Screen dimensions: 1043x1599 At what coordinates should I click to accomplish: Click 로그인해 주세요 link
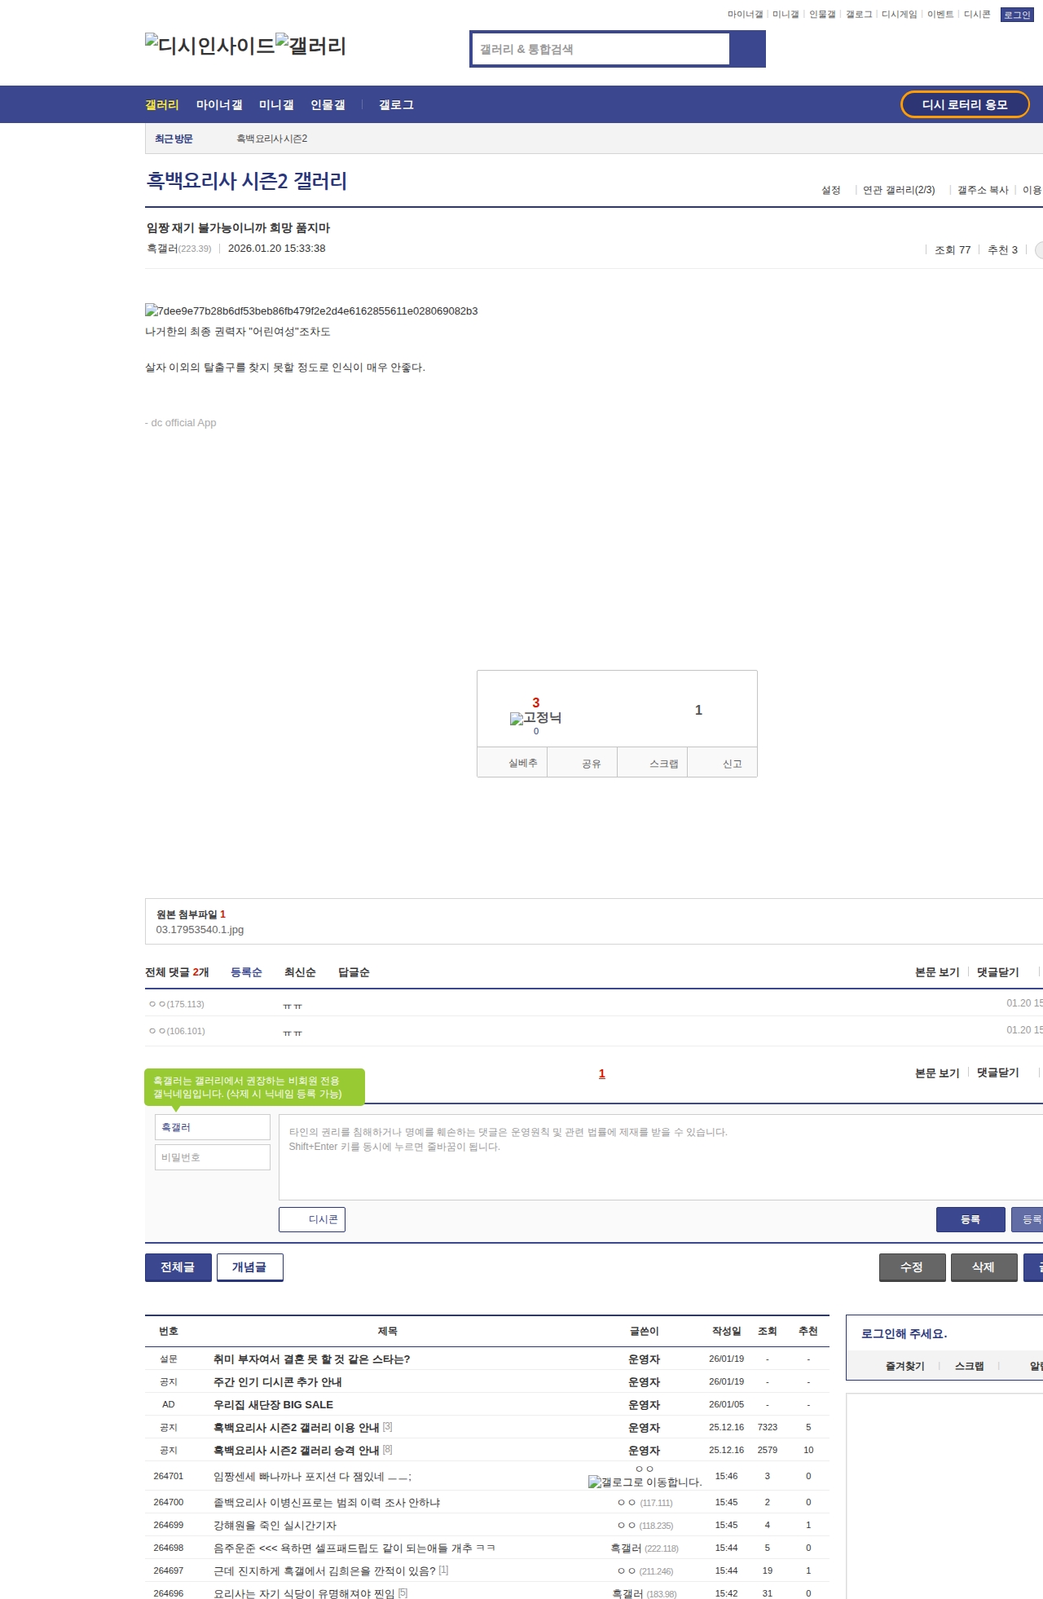click(x=904, y=1334)
